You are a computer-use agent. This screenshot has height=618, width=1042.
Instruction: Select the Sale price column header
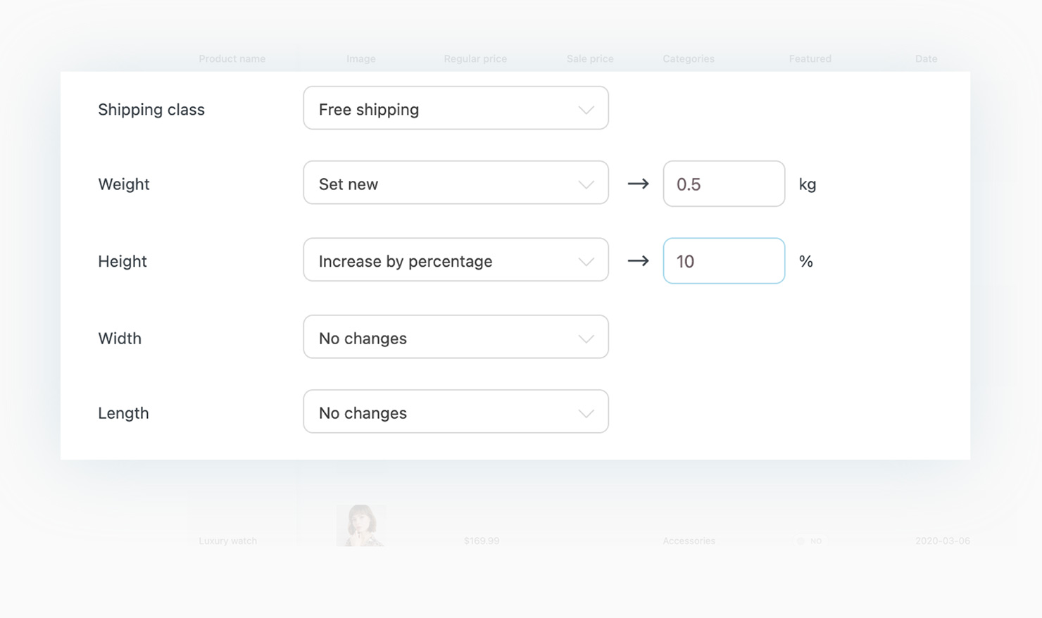(x=590, y=59)
